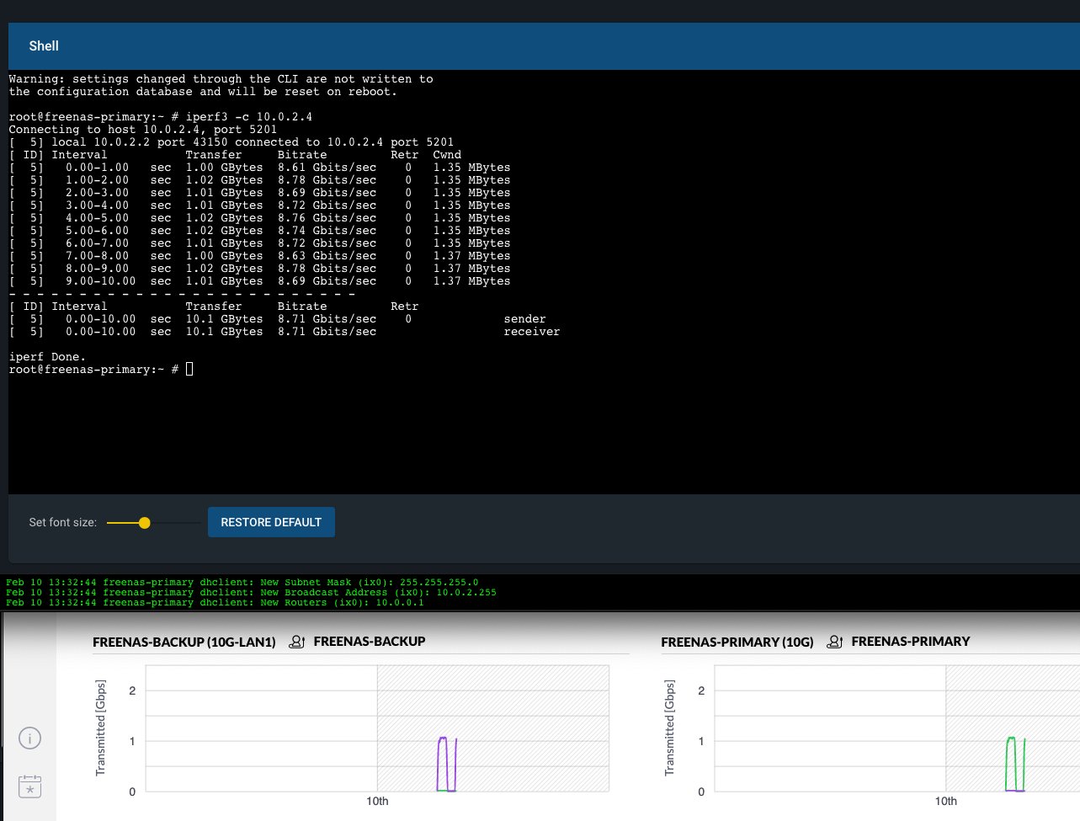The image size is (1080, 821).
Task: Click the Shell panel title
Action: pyautogui.click(x=44, y=46)
